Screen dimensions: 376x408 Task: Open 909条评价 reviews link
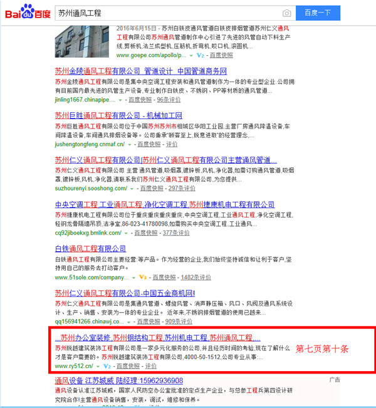tap(179, 322)
